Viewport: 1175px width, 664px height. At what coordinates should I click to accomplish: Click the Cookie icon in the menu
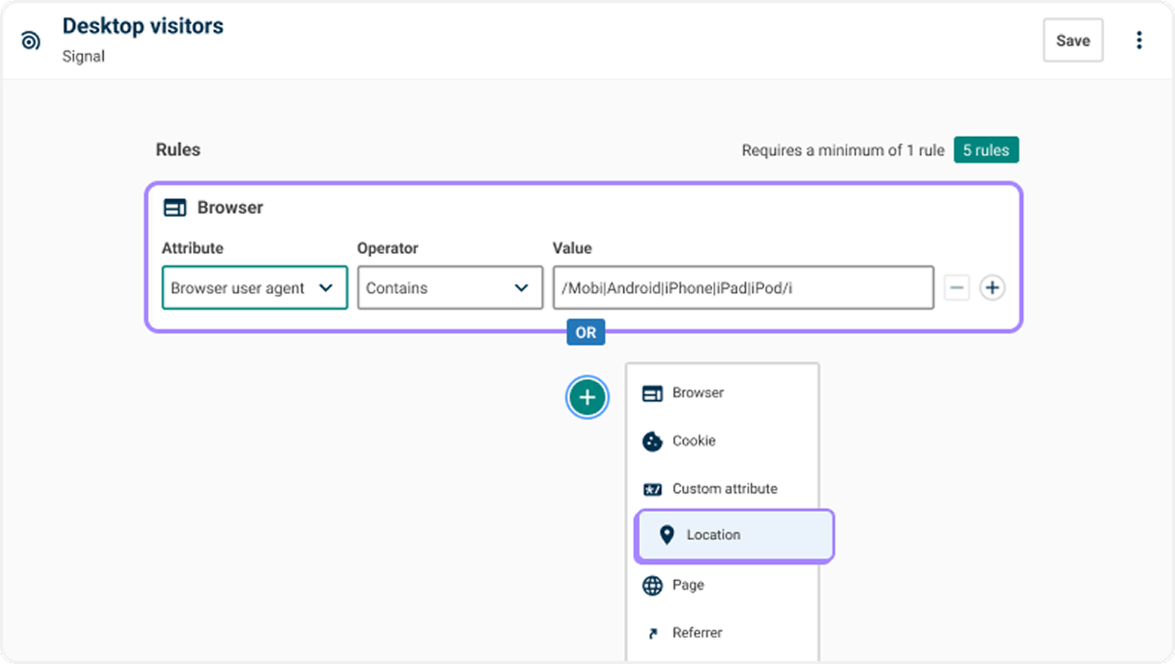coord(652,441)
